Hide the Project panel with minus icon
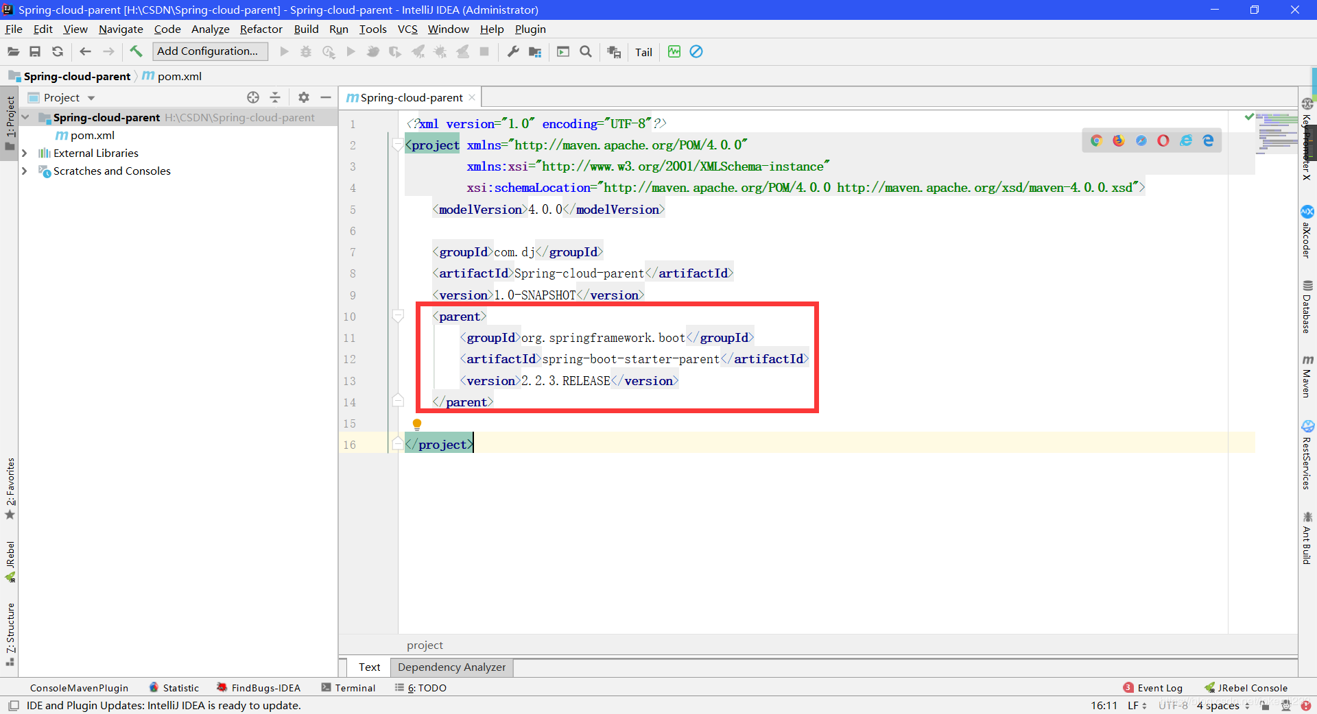Image resolution: width=1317 pixels, height=714 pixels. click(326, 97)
